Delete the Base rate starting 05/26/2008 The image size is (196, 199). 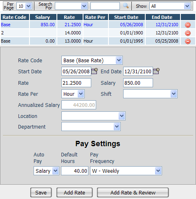pos(188,25)
